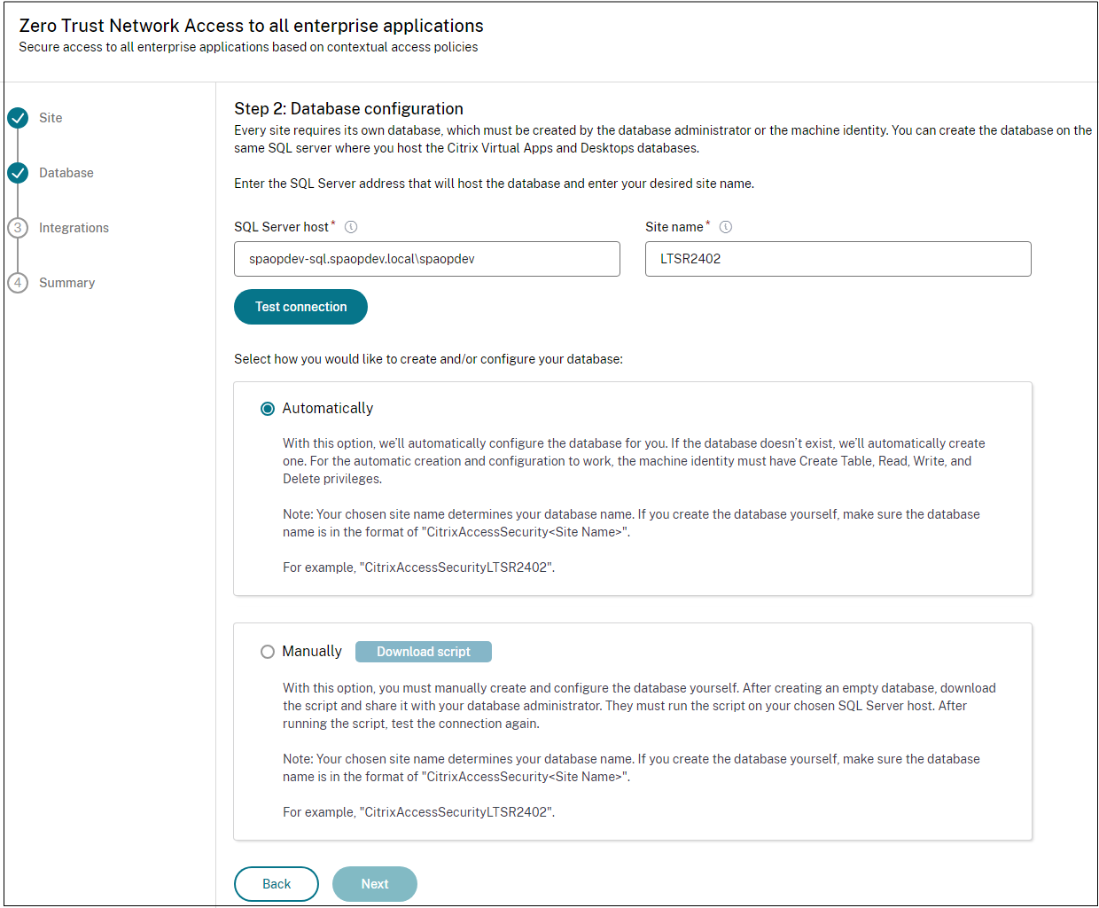The height and width of the screenshot is (908, 1099).
Task: Click the Site step checkmark icon
Action: tap(18, 118)
